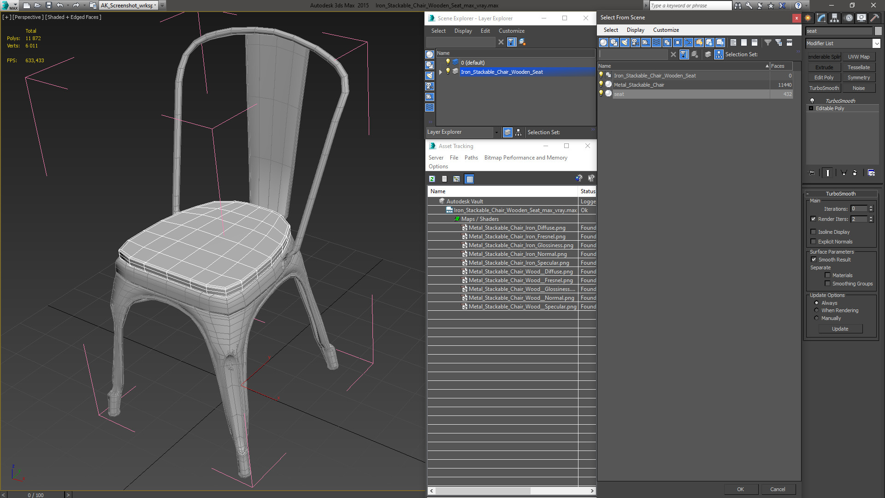Click Name column sort arrow in Select From Scene

(767, 66)
